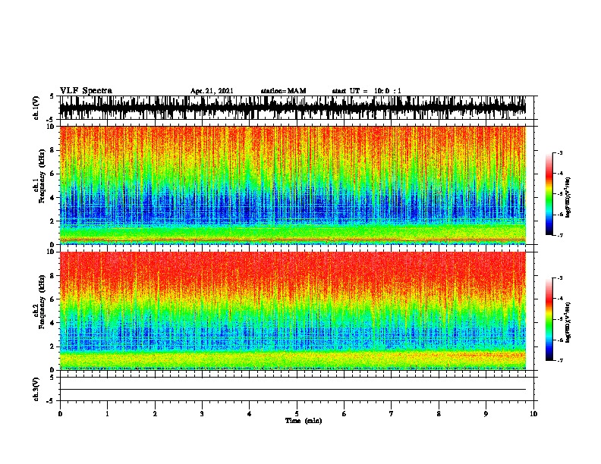601x464 pixels.
Task: Click the ch.1 color bar log(PSD) unit label
Action: click(x=568, y=198)
